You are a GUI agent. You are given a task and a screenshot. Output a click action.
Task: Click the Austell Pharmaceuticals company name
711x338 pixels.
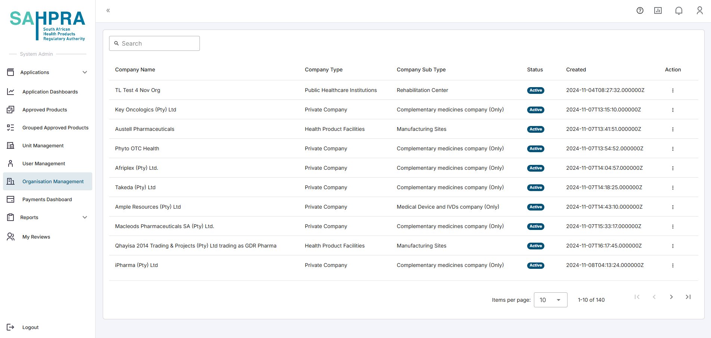(x=145, y=129)
